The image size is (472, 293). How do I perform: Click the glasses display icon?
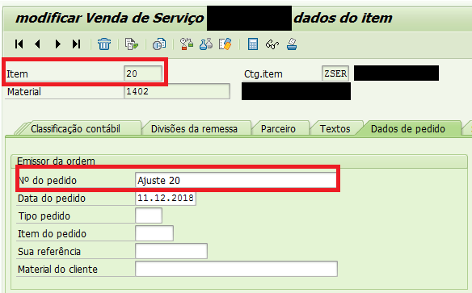[x=272, y=44]
